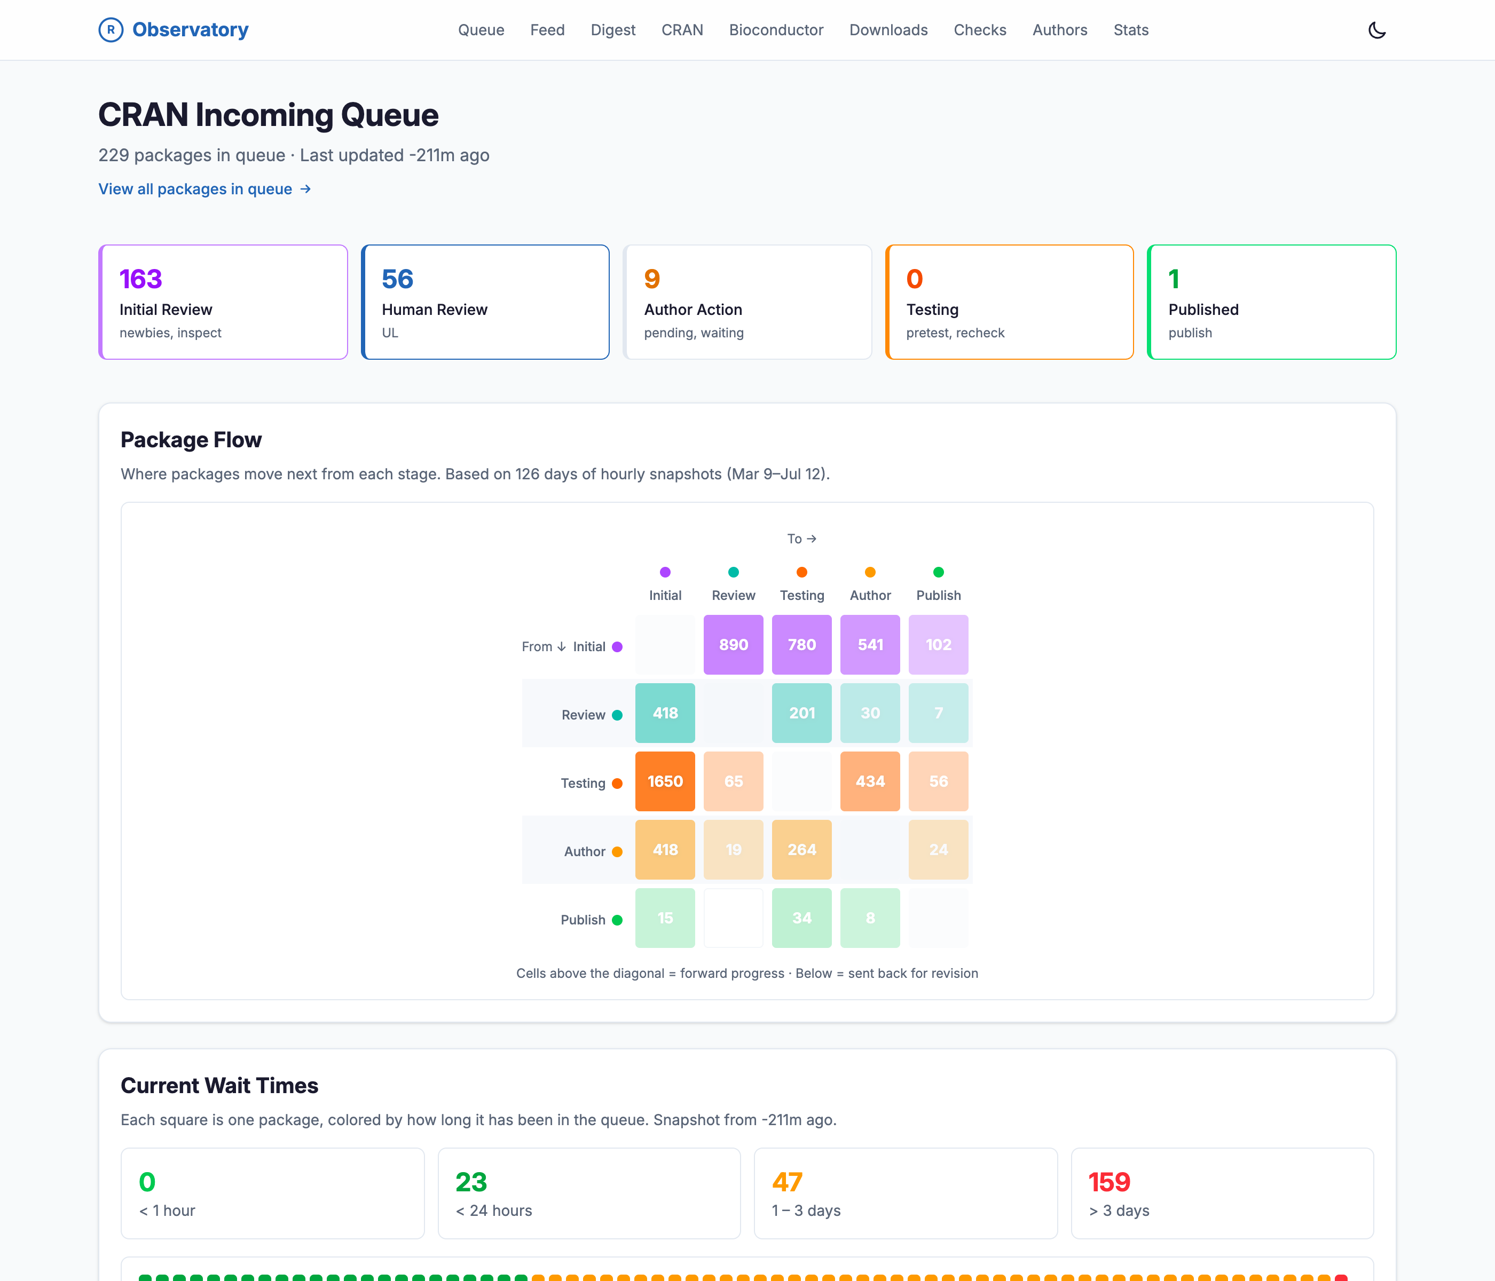
Task: Click the CRAN Incoming Queue title
Action: [269, 115]
